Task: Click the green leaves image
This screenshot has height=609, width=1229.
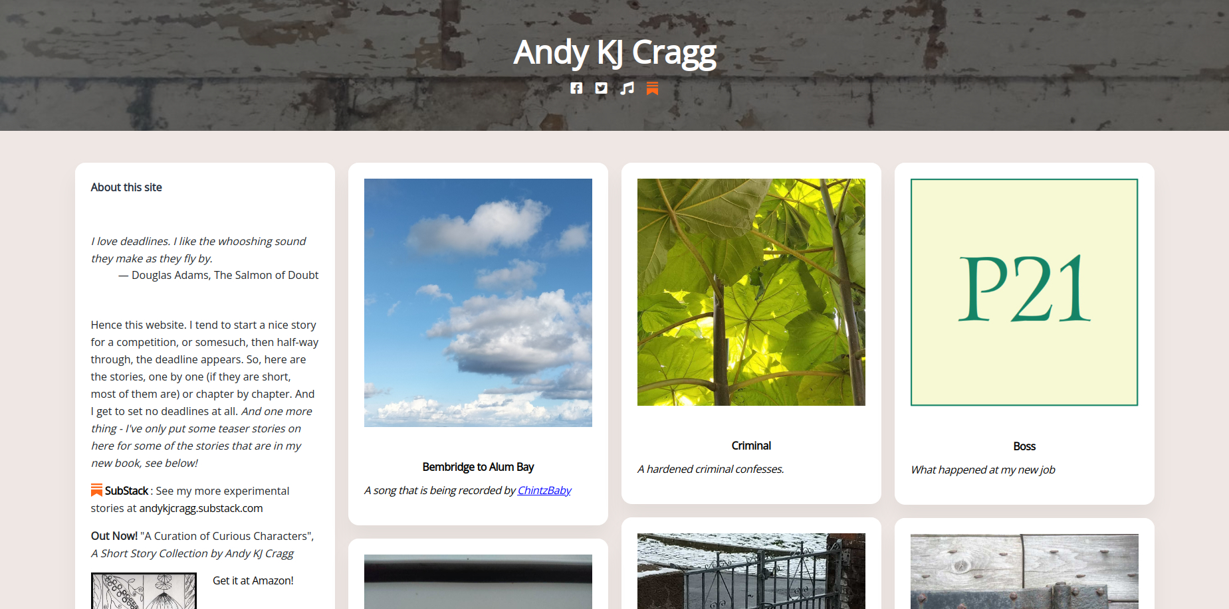Action: pos(751,292)
